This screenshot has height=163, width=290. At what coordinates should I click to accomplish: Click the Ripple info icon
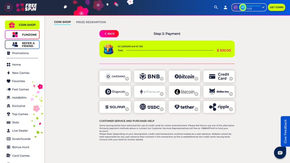(x=231, y=110)
